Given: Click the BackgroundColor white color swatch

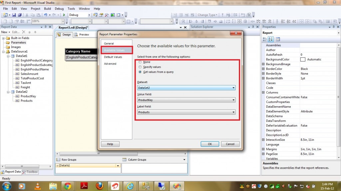Looking at the screenshot, I should pos(303,59).
